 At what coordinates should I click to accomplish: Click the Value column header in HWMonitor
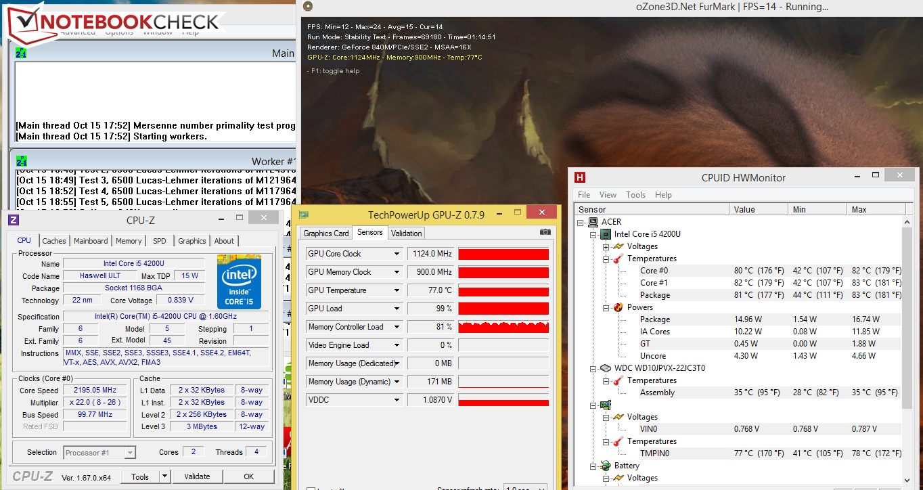pos(758,210)
